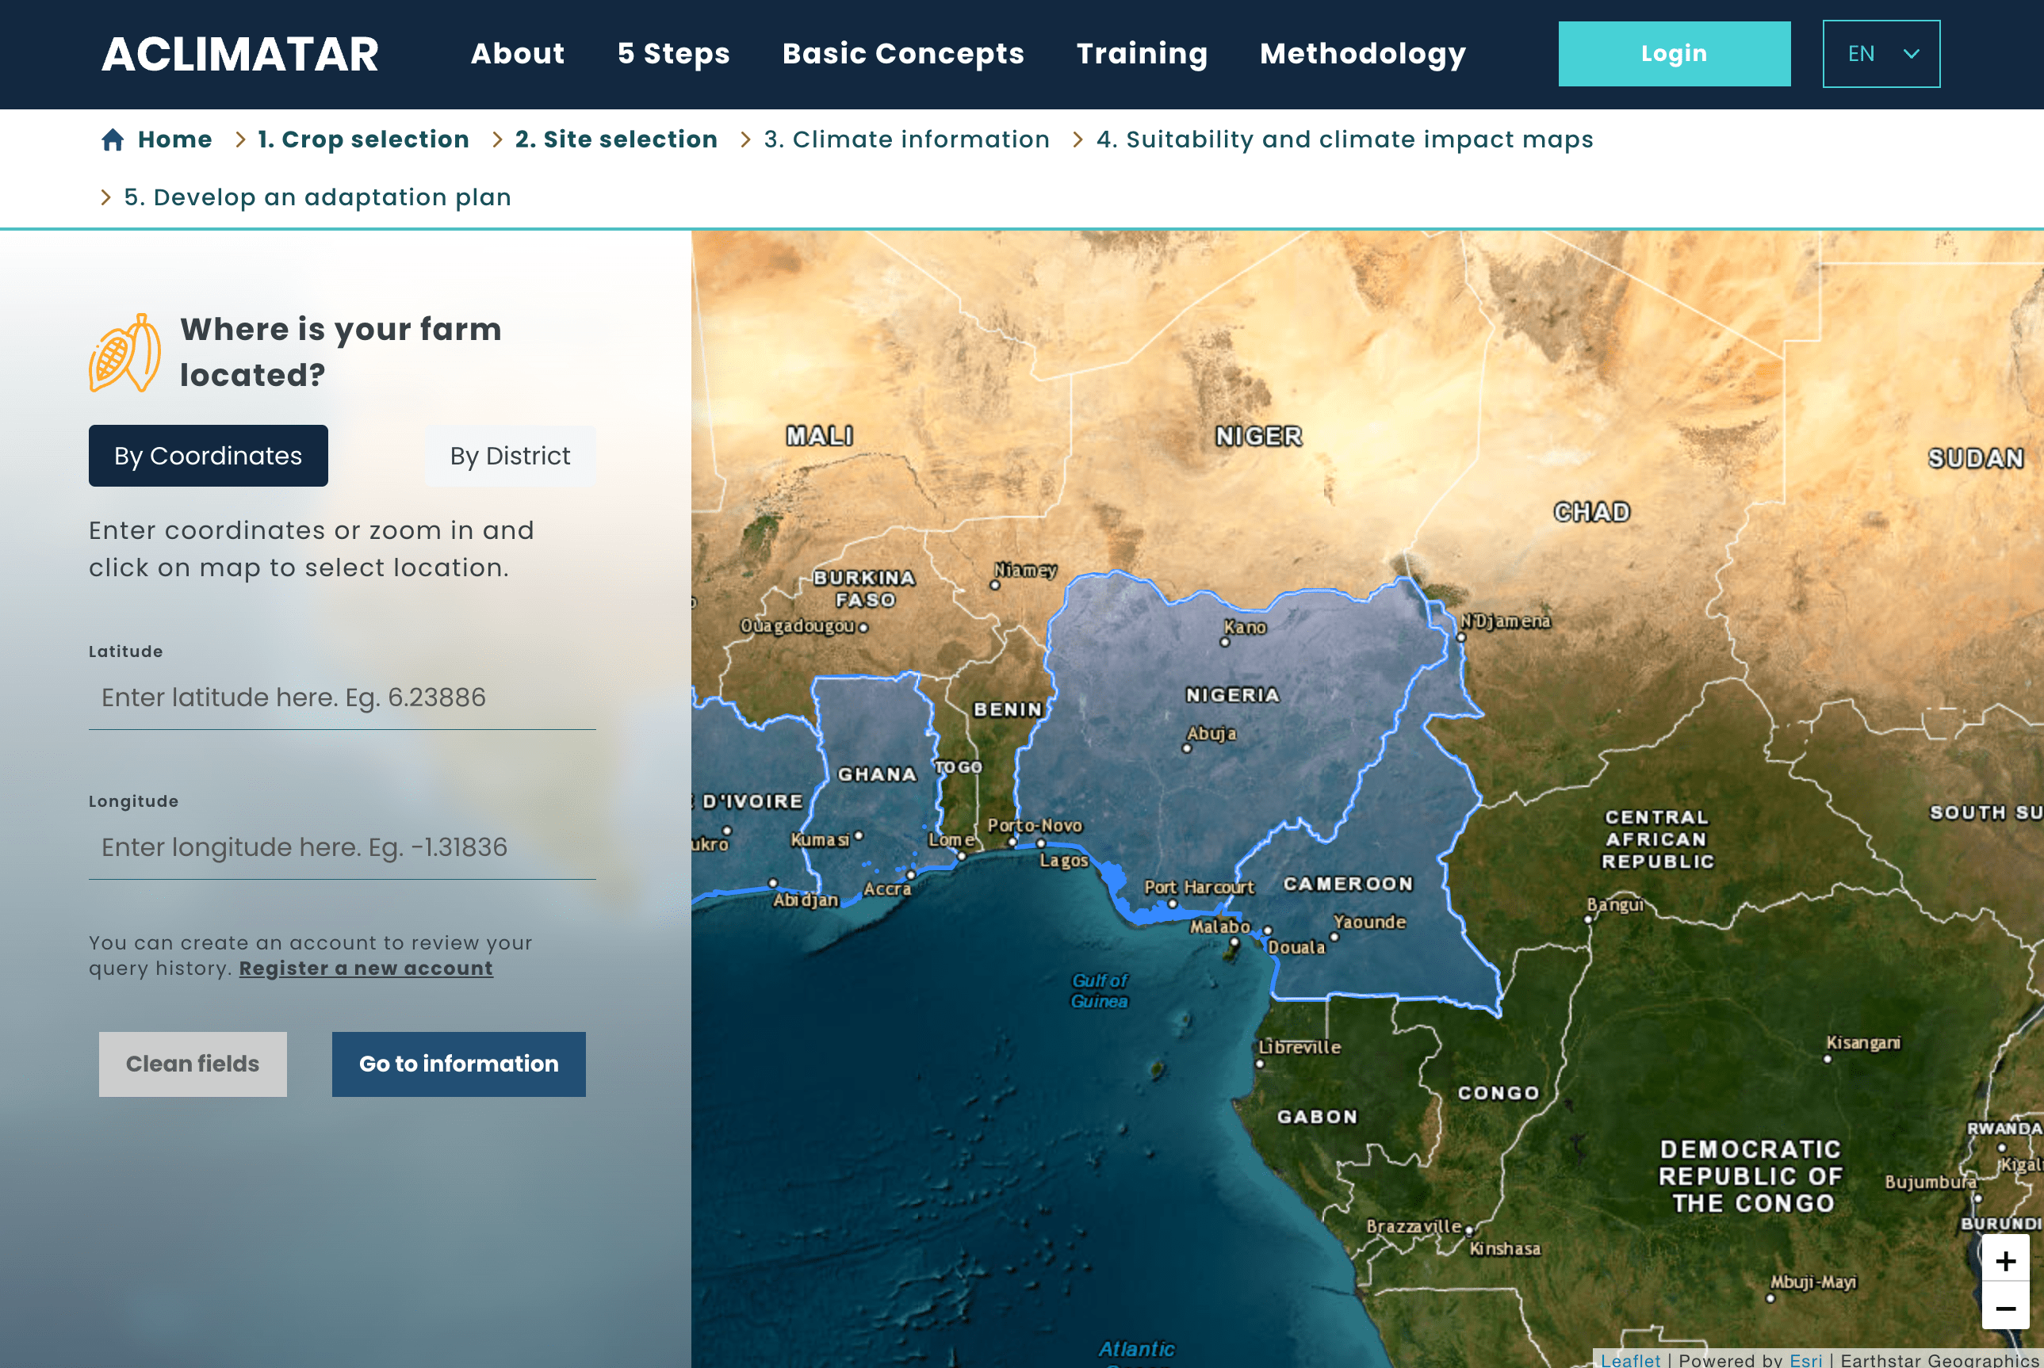
Task: Click the Latitude input field
Action: point(341,697)
